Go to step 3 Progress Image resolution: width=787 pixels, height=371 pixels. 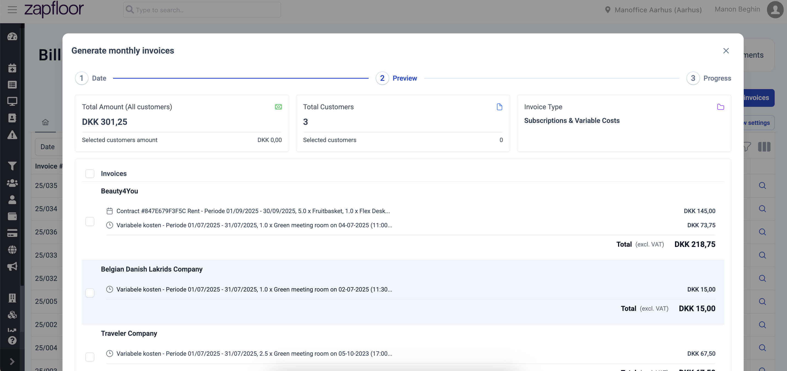pyautogui.click(x=709, y=78)
